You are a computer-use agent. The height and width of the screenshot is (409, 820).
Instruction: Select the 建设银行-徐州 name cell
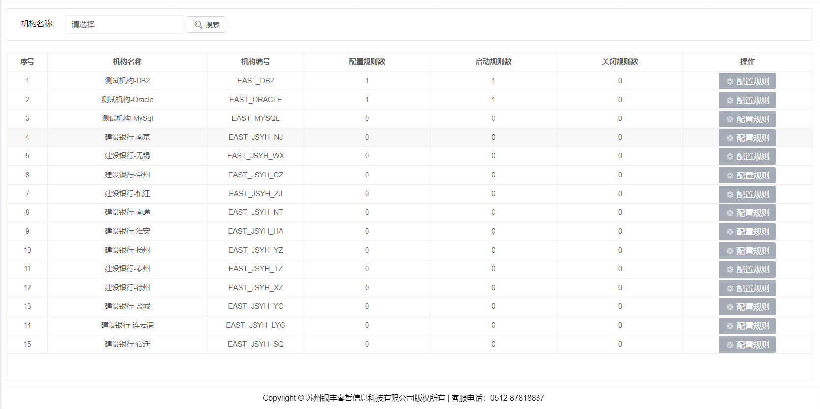127,288
